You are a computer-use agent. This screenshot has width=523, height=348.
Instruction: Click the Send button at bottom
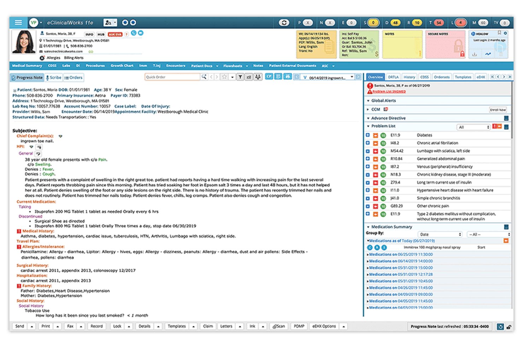[x=20, y=326]
